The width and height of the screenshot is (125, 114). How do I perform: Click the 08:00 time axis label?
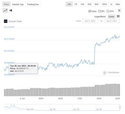pyautogui.click(x=60, y=99)
